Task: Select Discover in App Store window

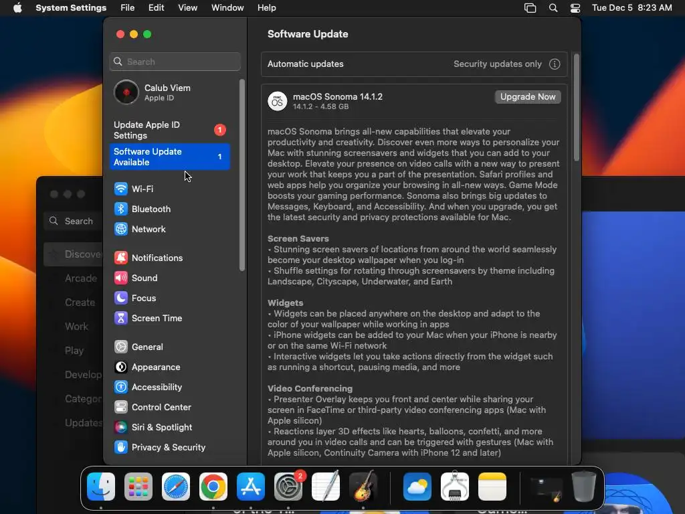Action: [x=74, y=254]
